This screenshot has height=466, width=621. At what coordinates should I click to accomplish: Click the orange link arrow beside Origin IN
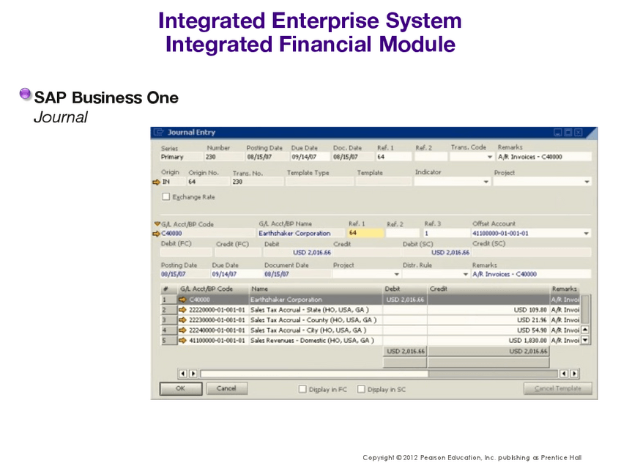click(156, 182)
